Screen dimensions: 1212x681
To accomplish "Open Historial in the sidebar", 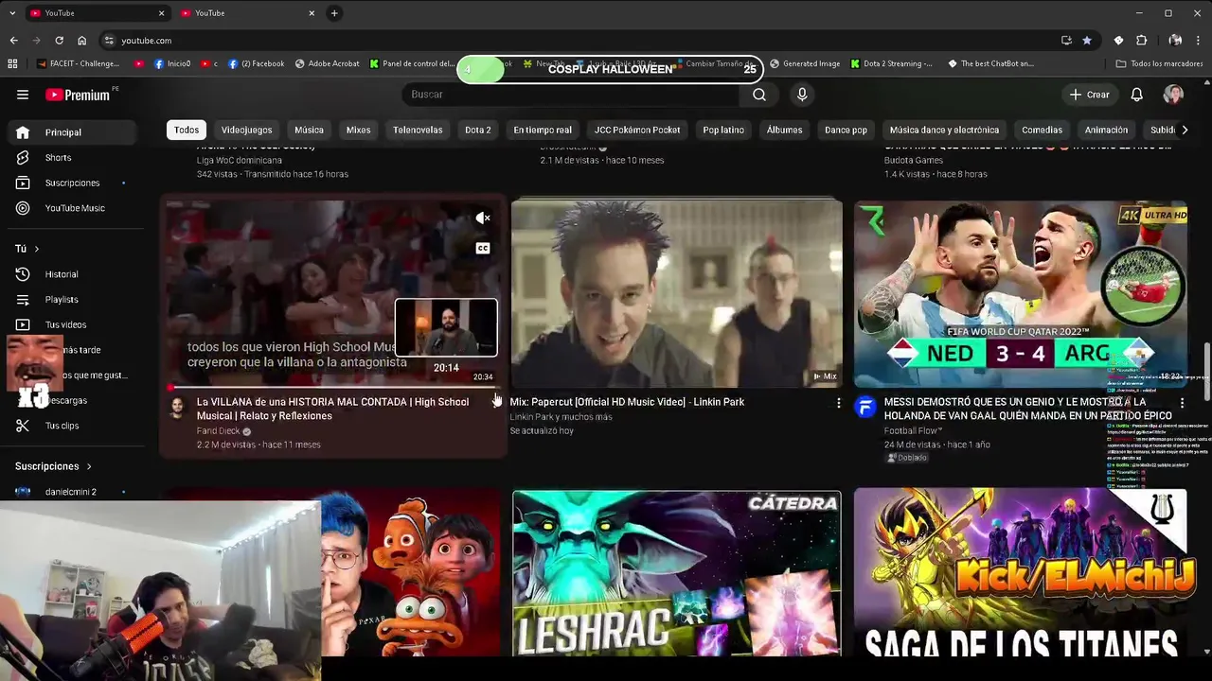I will [74, 274].
